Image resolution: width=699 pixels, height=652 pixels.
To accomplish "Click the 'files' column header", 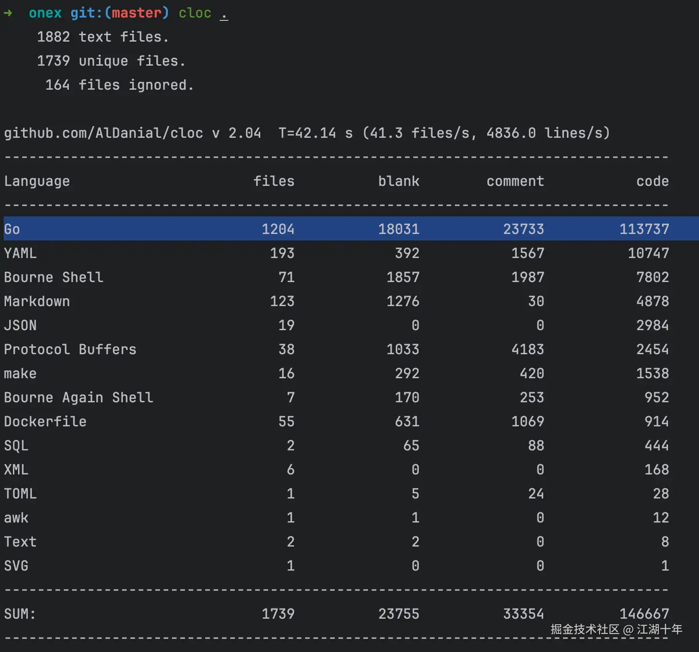I will pos(274,181).
